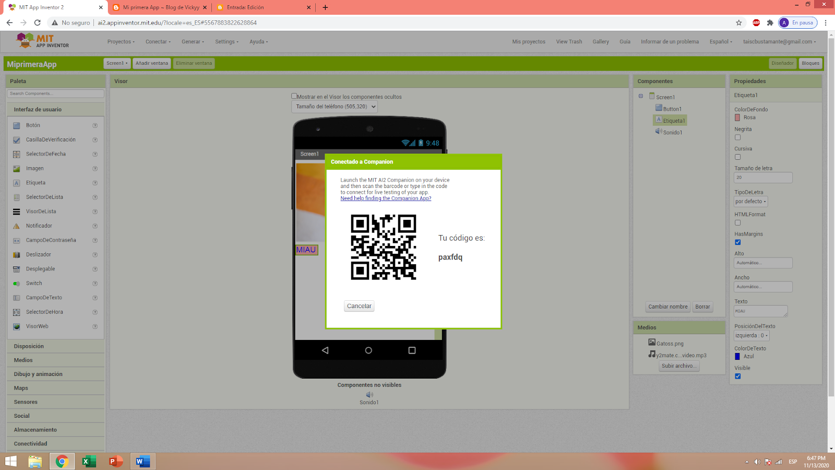Open the Español language dropdown
Viewport: 835px width, 470px height.
[721, 42]
